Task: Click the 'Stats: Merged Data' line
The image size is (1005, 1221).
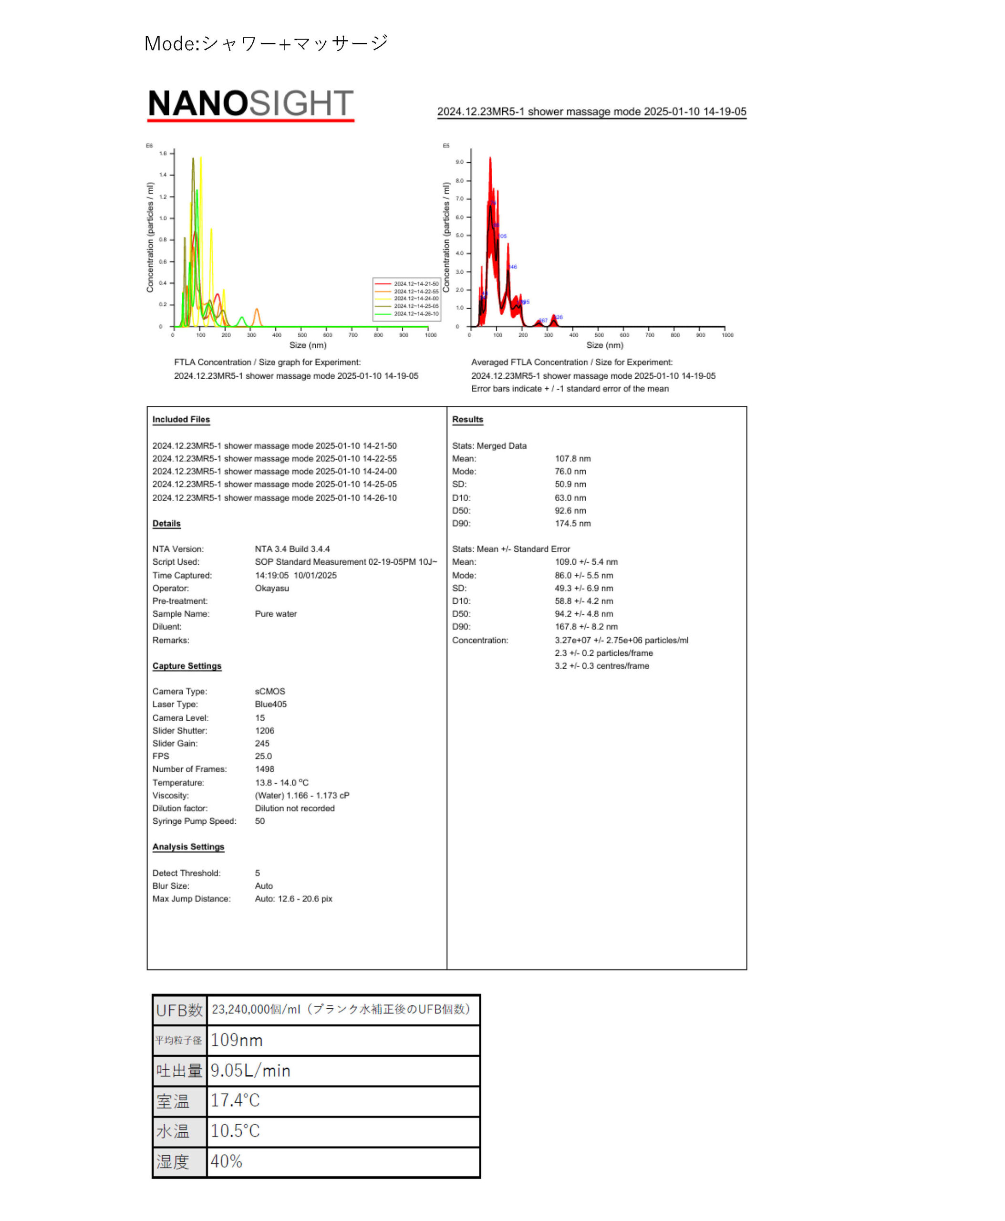Action: point(489,446)
